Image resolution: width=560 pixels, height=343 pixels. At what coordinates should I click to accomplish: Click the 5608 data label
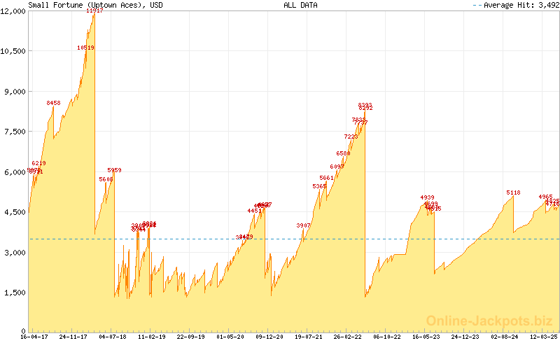106,179
